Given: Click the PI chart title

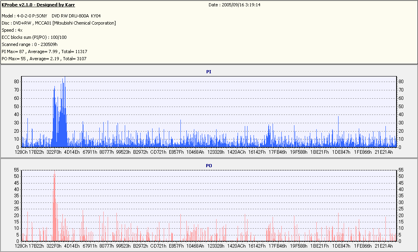Looking at the screenshot, I should [x=209, y=72].
